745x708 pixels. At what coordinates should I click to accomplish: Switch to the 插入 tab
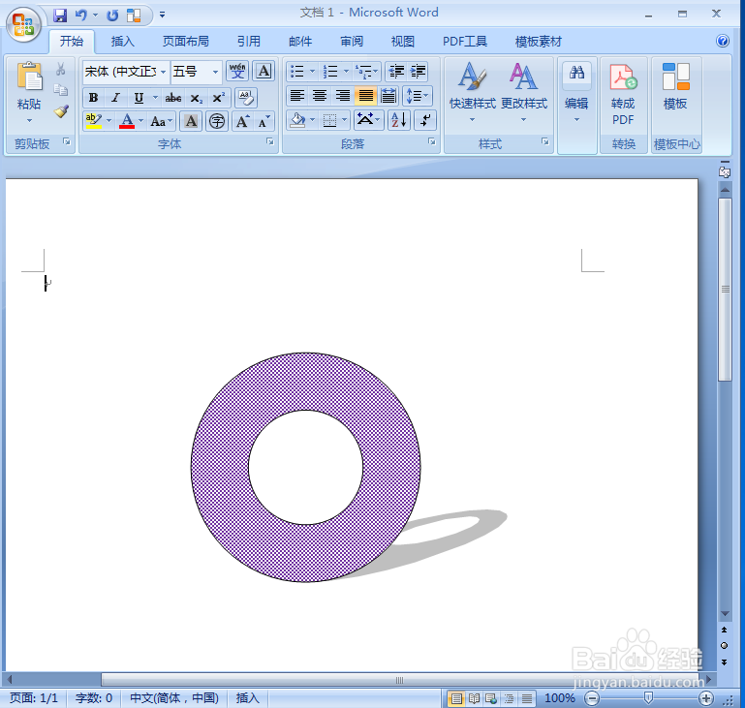coord(123,42)
